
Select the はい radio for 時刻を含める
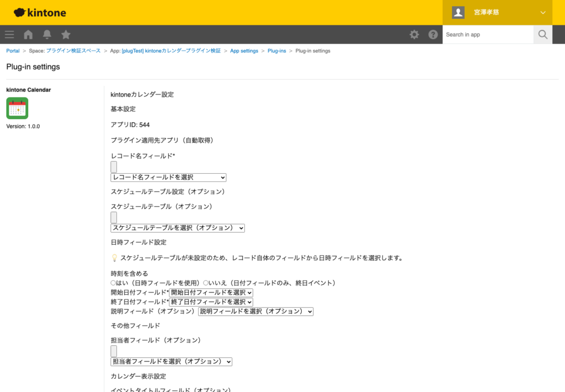tap(112, 283)
